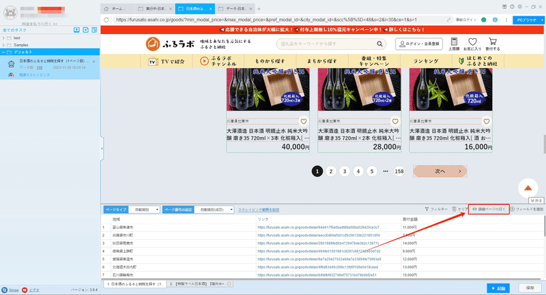Switch to the ホーム tab

(117, 9)
